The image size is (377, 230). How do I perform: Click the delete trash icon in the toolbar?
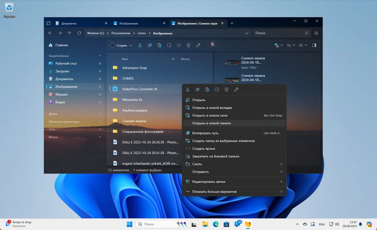[189, 45]
